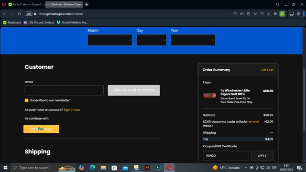
Task: Open the Winchester Little Cigars product thumbnail
Action: click(209, 96)
